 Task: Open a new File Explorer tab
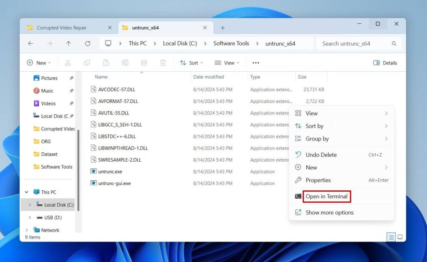click(x=222, y=27)
